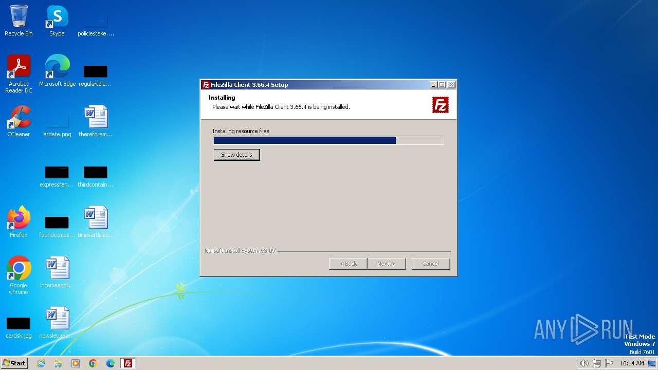Screen dimensions: 658x370
Task: Open Internet Explorer from taskbar
Action: 41,363
